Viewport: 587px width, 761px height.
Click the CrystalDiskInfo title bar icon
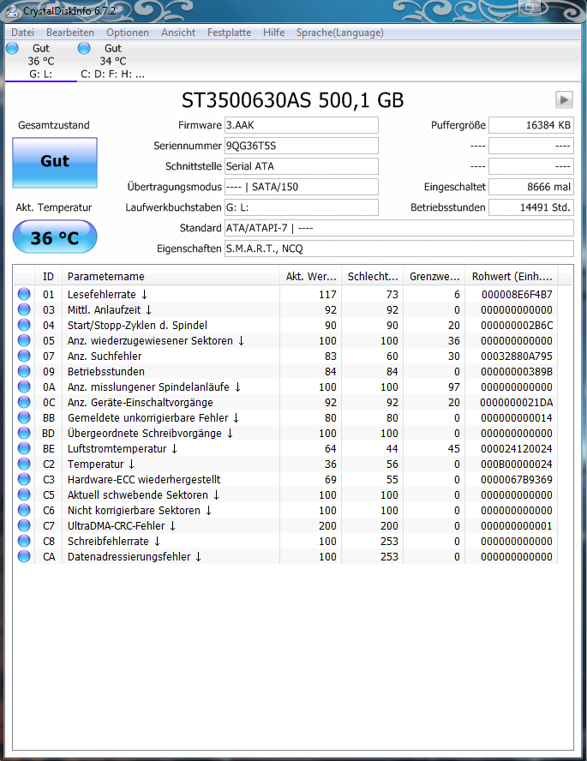tap(12, 10)
